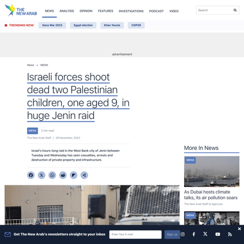Click The New Arab Staff author
Viewport: 244px width, 244px height.
[39, 138]
